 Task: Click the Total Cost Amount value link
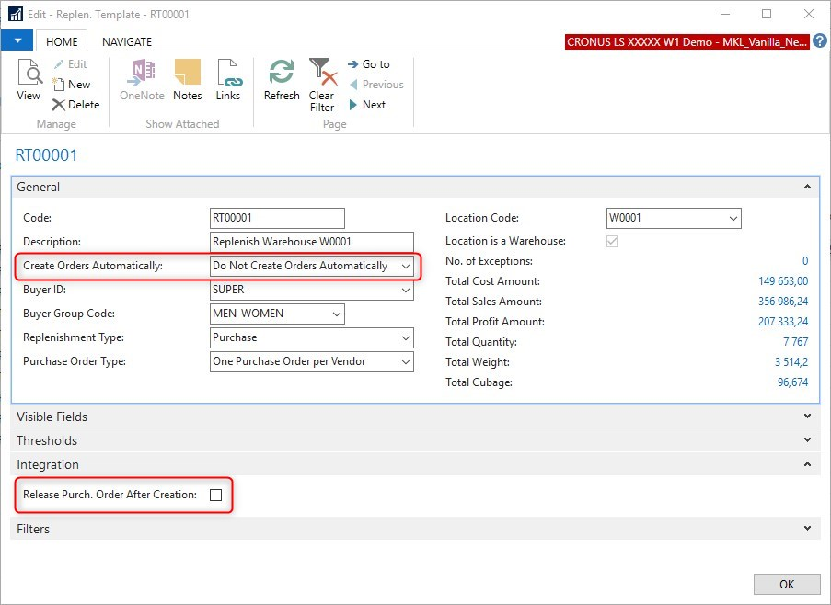[x=783, y=281]
